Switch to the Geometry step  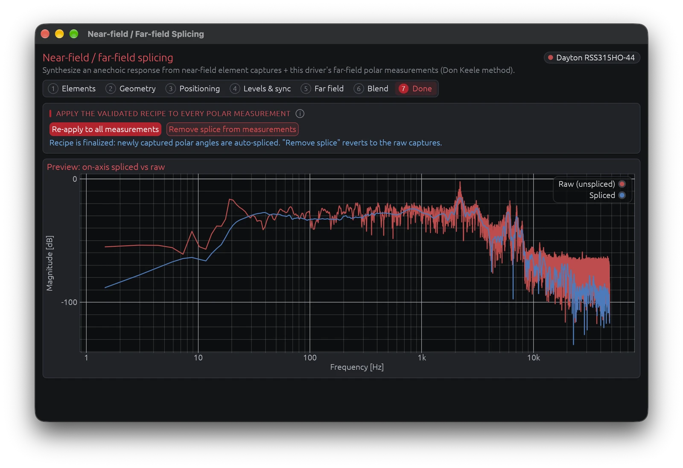(x=131, y=89)
